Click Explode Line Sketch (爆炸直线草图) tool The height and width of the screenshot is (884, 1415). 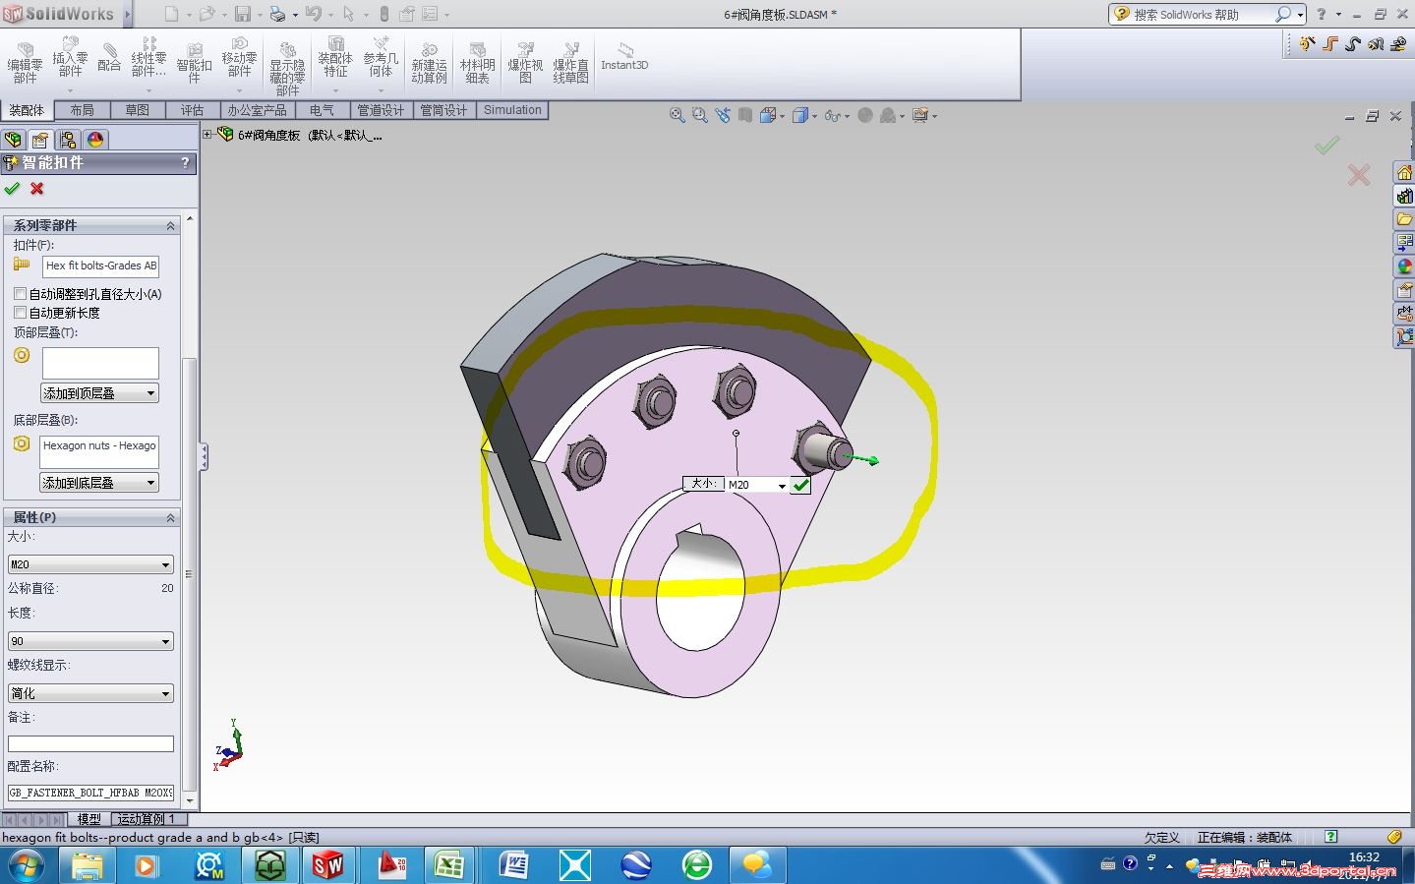tap(570, 64)
